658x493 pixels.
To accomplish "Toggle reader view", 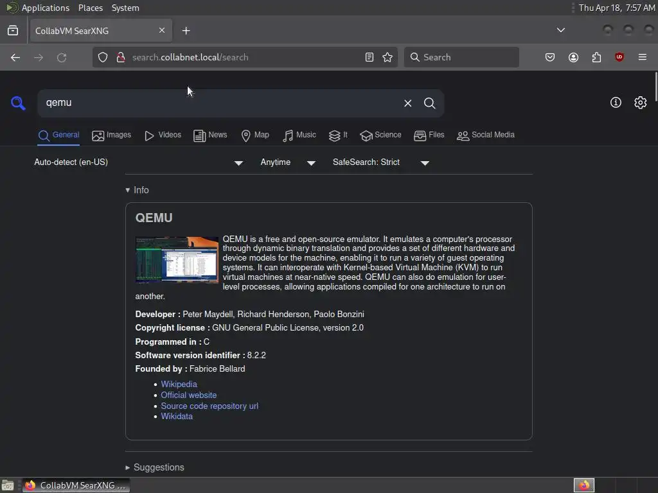I will point(369,57).
